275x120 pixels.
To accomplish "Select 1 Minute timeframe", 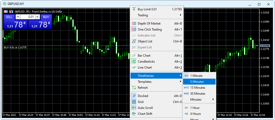I will coord(199,76).
